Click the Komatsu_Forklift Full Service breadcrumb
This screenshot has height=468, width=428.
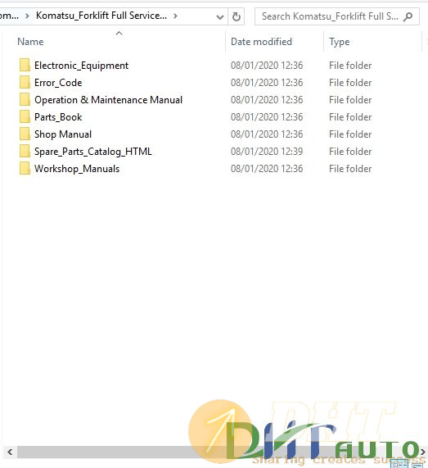pos(101,16)
